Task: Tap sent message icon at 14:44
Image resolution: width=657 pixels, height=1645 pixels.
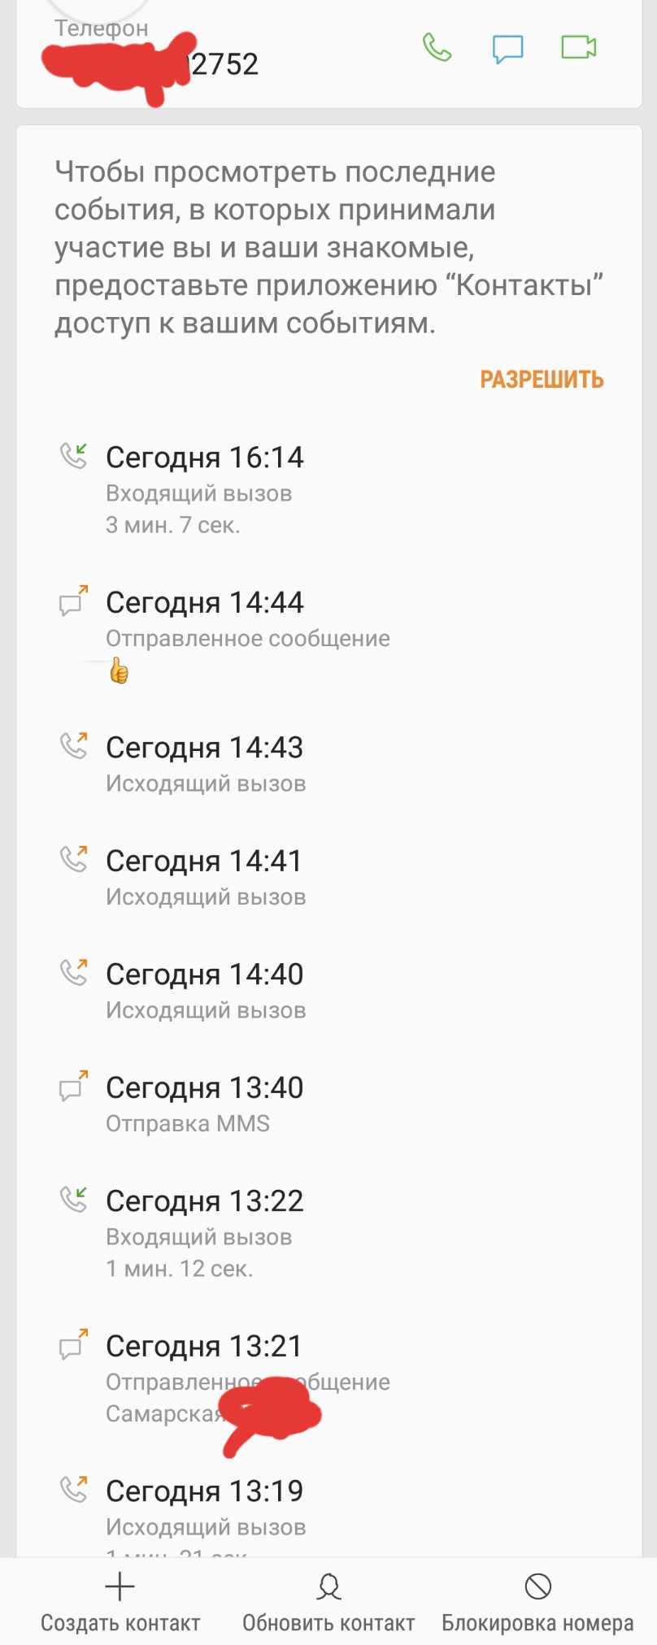Action: point(73,601)
